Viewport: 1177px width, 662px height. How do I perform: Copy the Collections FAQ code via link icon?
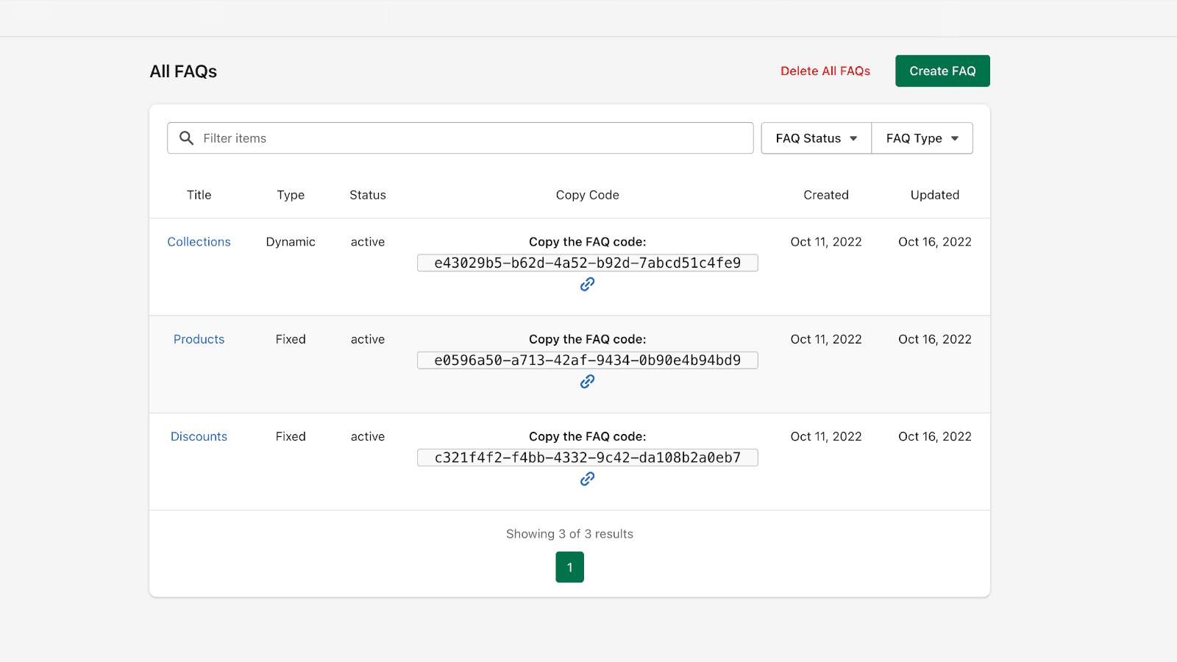coord(587,284)
